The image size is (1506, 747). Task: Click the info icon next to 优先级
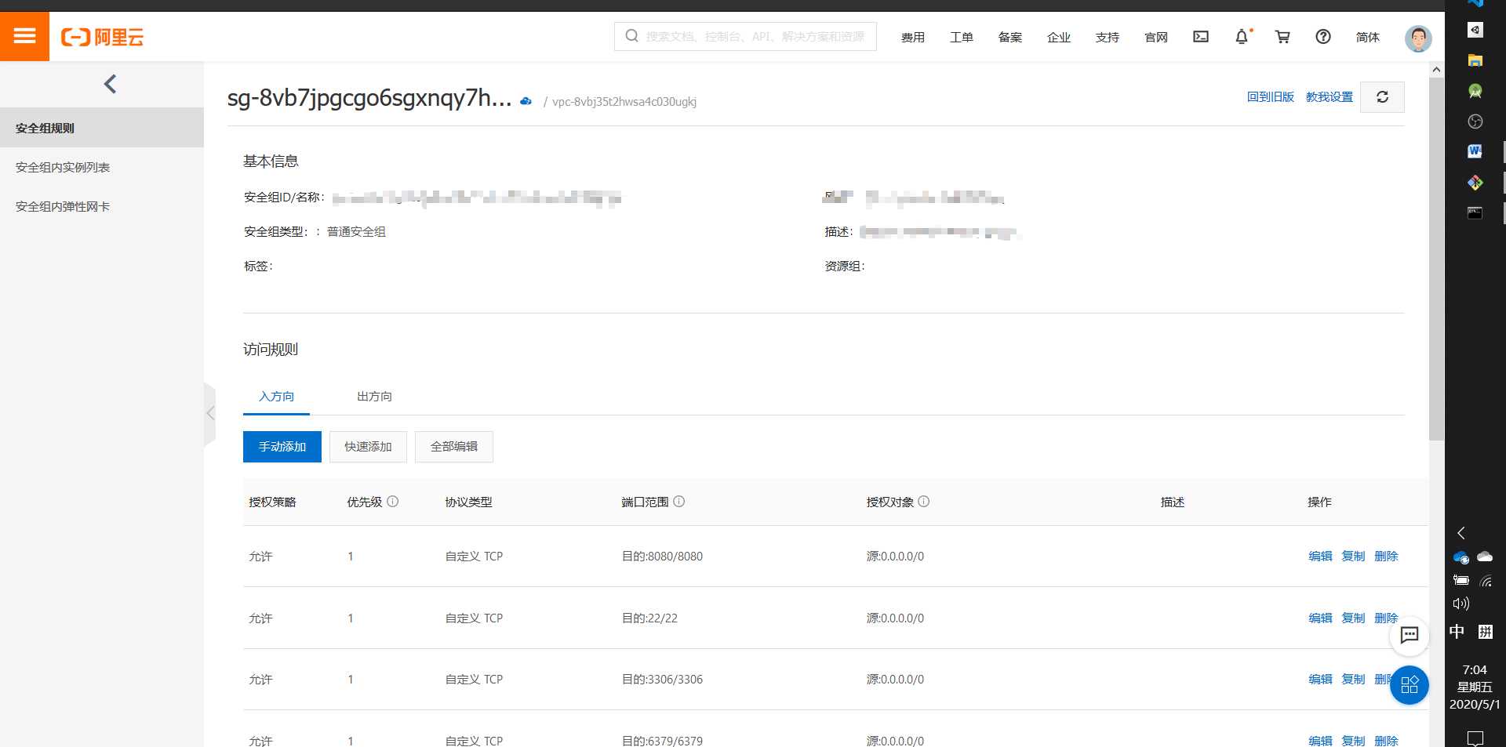(393, 502)
